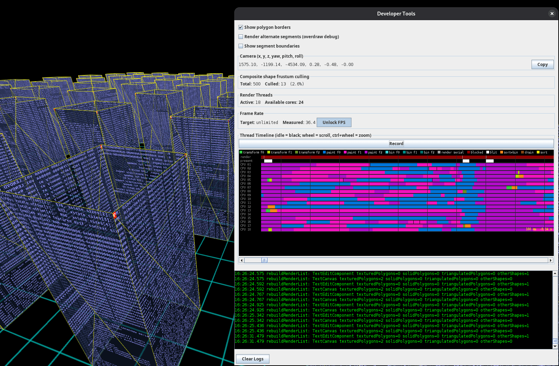
Task: Click the last white block in present row
Action: [490, 161]
